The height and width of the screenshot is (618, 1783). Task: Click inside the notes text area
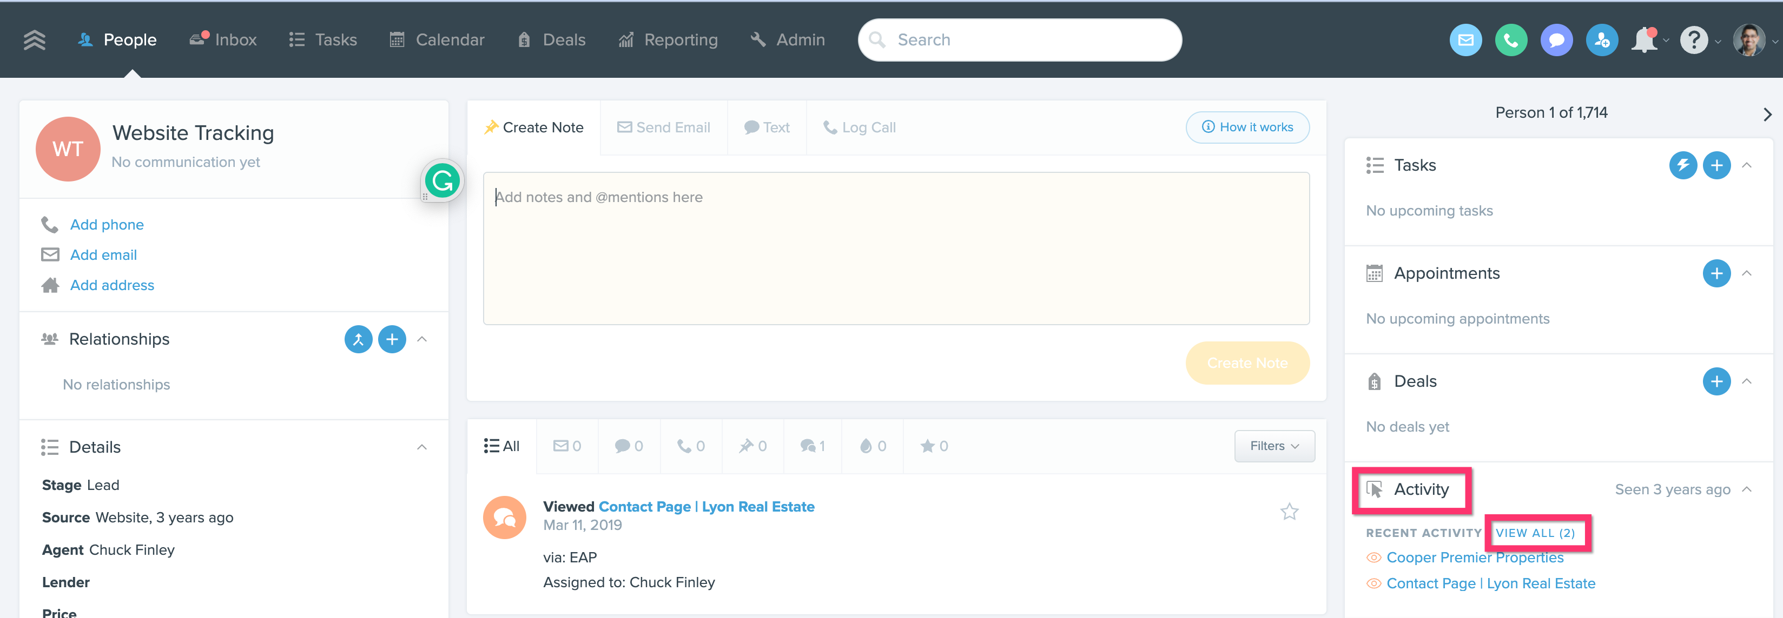coord(896,248)
